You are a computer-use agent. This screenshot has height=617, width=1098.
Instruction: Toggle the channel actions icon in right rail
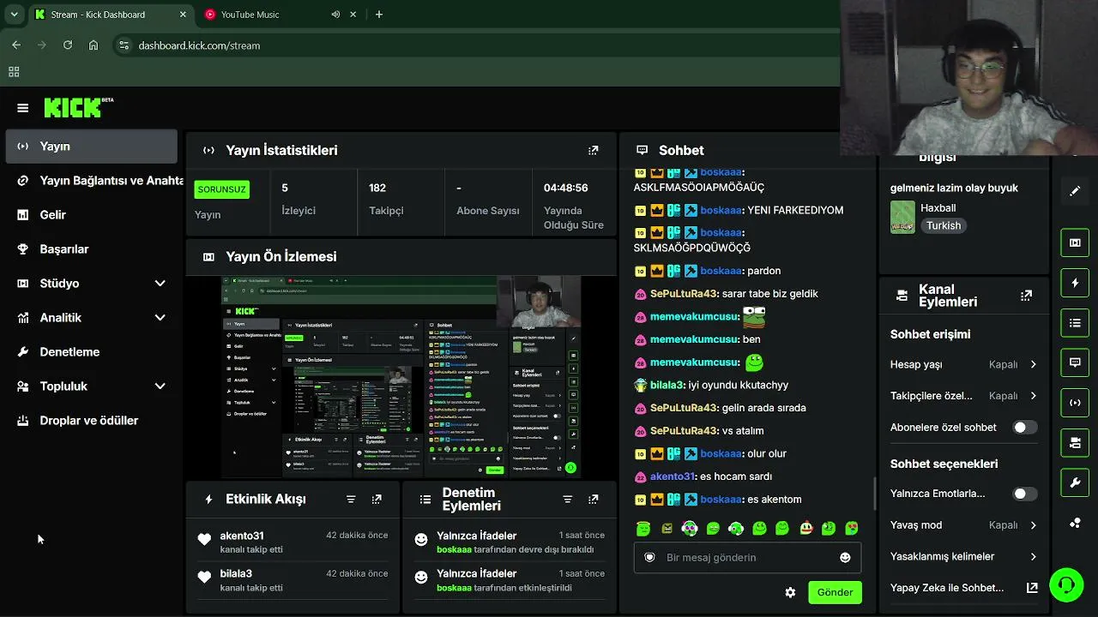(1075, 443)
